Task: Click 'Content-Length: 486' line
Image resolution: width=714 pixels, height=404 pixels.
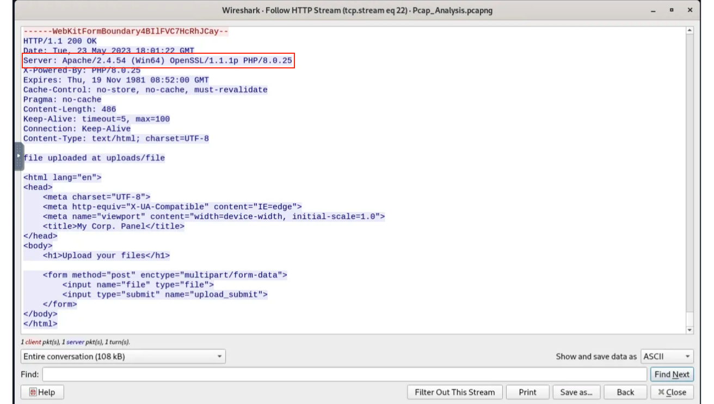Action: pyautogui.click(x=70, y=109)
